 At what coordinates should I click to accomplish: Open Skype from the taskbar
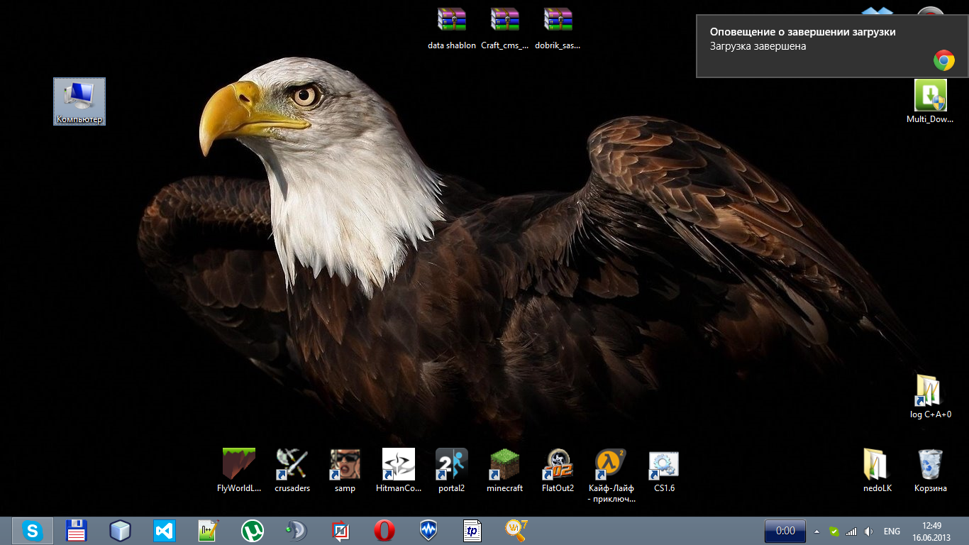coord(33,531)
